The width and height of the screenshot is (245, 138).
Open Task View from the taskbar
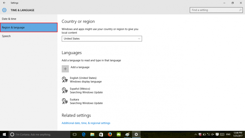(x=75, y=134)
